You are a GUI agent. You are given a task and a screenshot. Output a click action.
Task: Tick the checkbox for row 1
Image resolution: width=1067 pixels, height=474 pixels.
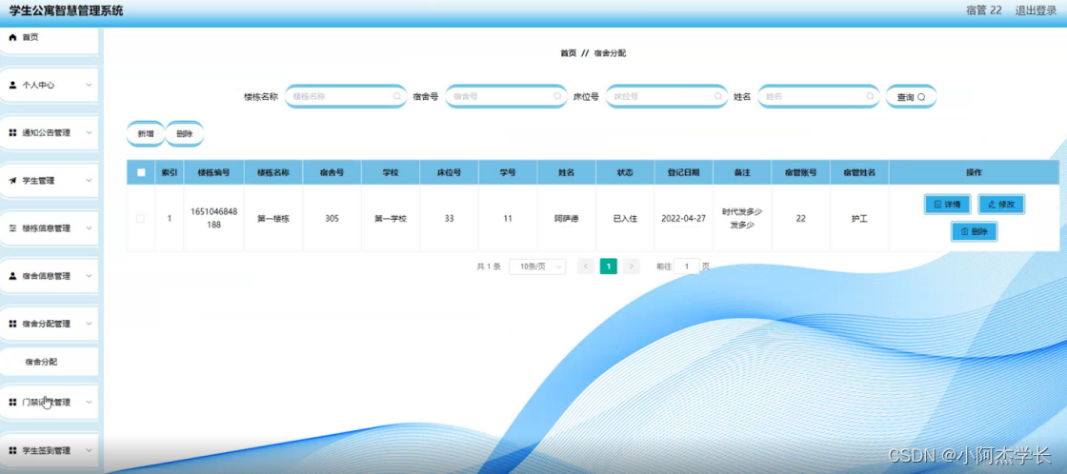coord(140,219)
